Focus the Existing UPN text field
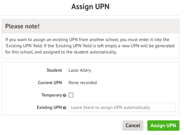184x135 pixels. [122, 107]
